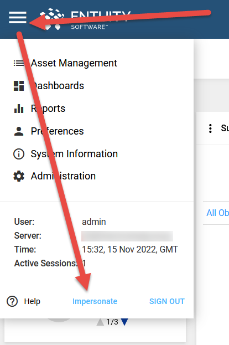Image resolution: width=229 pixels, height=345 pixels.
Task: Click the Reports bar chart icon
Action: click(19, 109)
